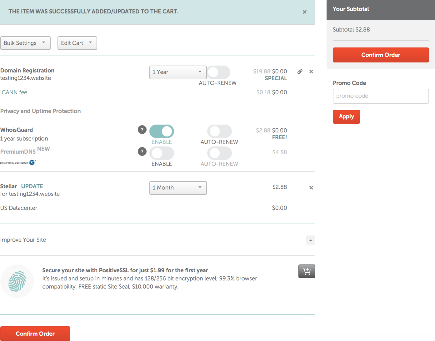This screenshot has width=435, height=341.
Task: Click the FREE! WhoisGuard label
Action: click(x=280, y=137)
